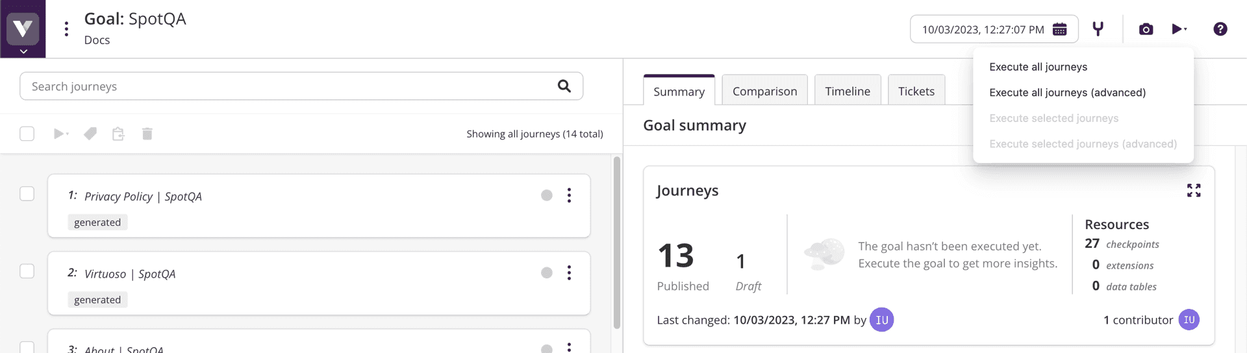Open the version fork icon
1247x353 pixels.
coord(1098,29)
